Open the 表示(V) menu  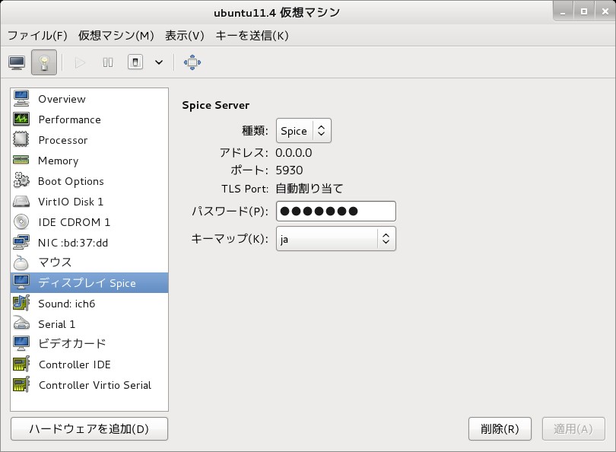(185, 36)
